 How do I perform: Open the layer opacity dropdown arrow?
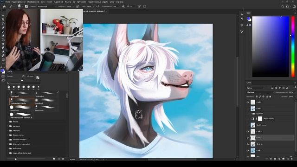coord(295,92)
